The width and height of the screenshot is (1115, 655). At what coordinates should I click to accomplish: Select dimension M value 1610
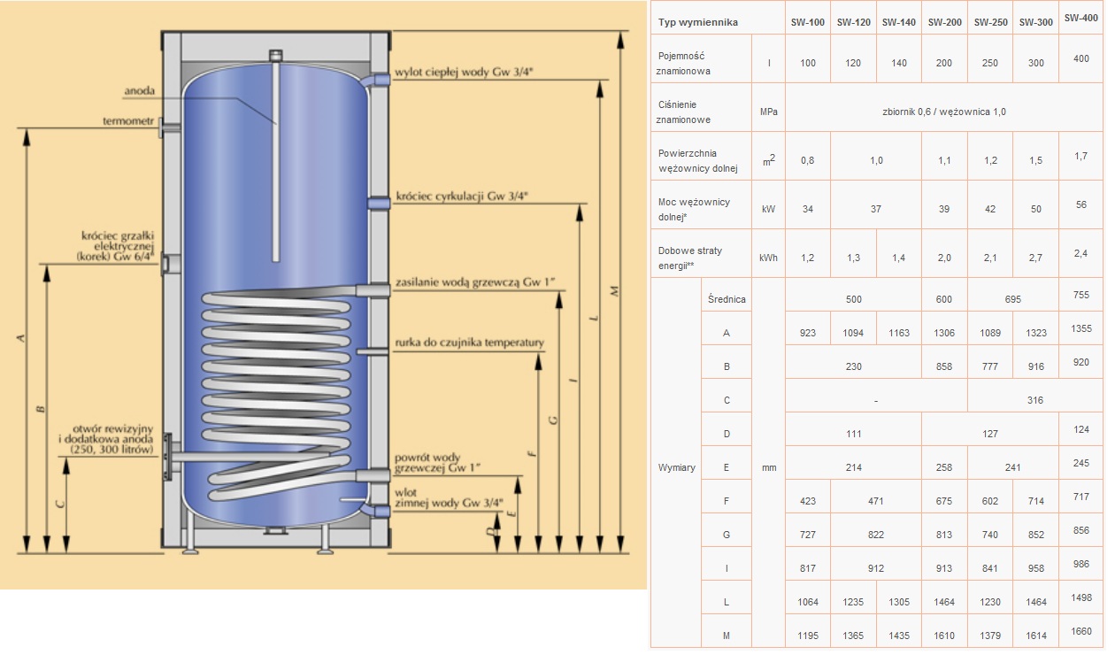pos(945,636)
